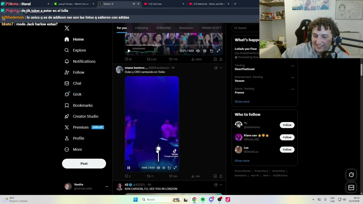Open Grok from the sidebar
363x204 pixels.
[73, 94]
